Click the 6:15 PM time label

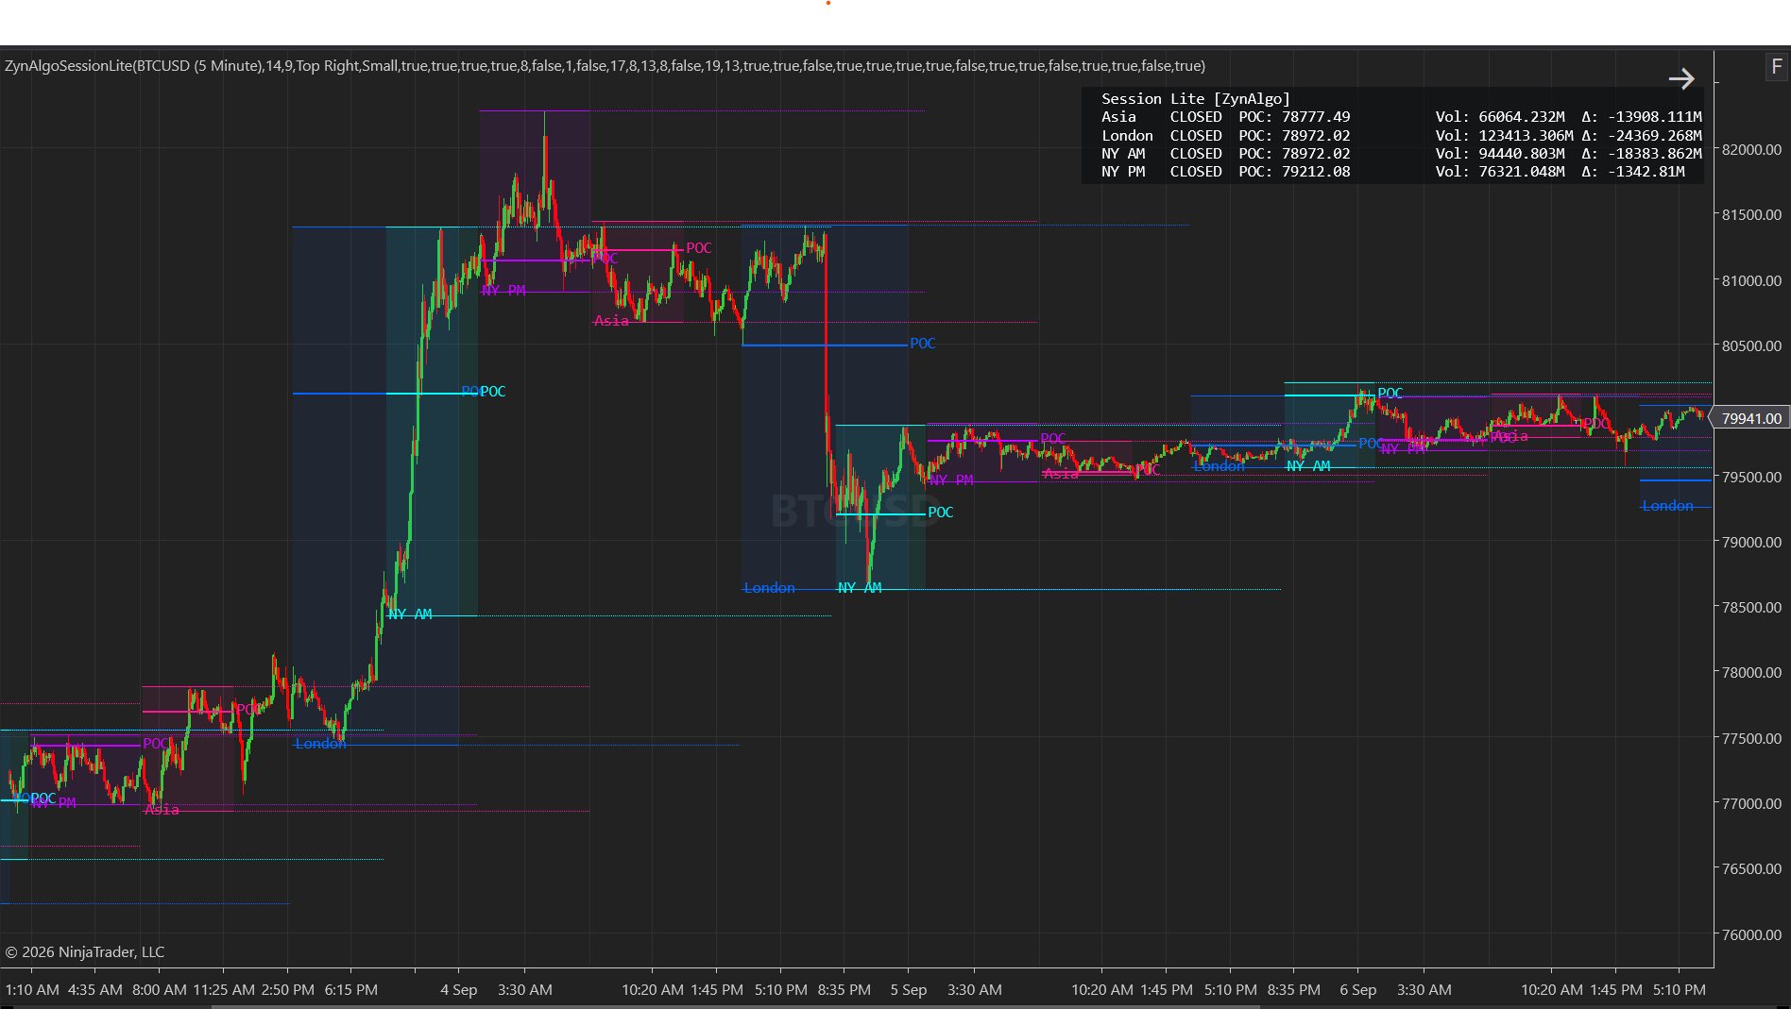[351, 990]
